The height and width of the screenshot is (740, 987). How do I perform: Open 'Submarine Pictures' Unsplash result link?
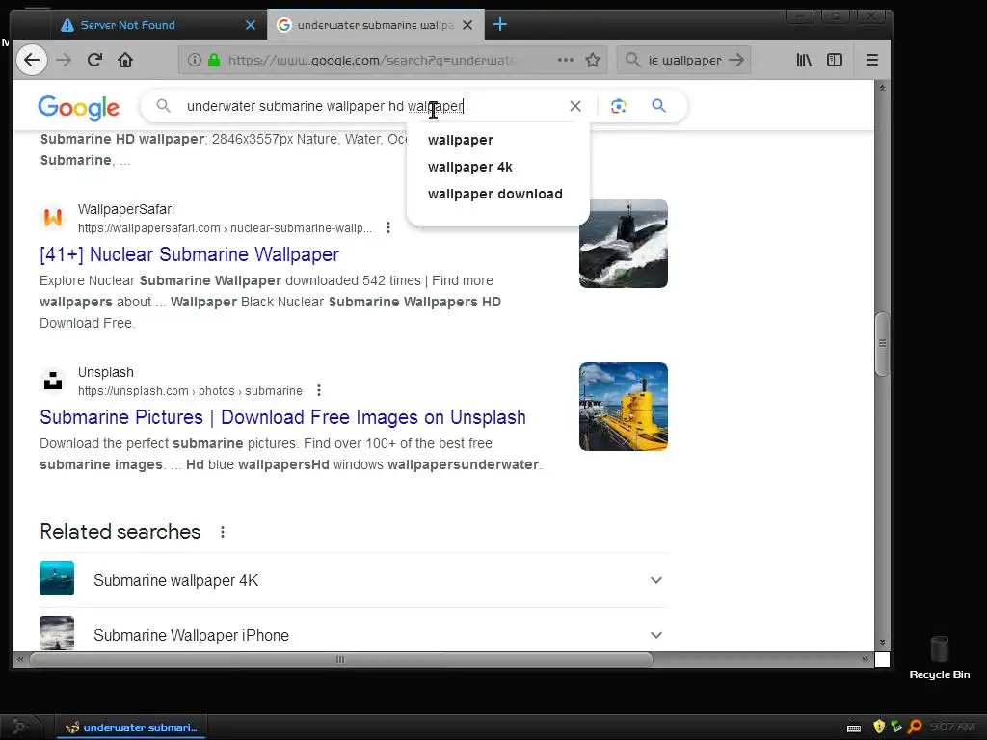[x=282, y=417]
